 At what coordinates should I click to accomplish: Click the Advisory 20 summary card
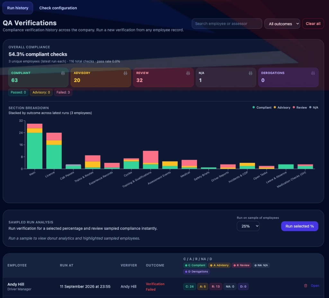point(101,77)
